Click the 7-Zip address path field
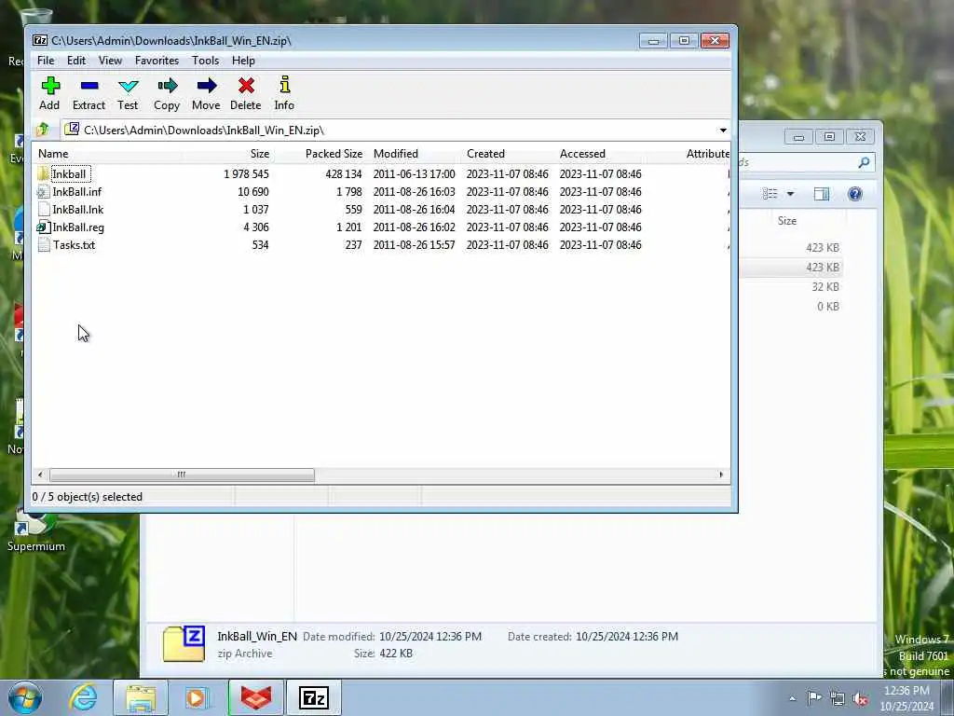The image size is (954, 716). pos(388,131)
